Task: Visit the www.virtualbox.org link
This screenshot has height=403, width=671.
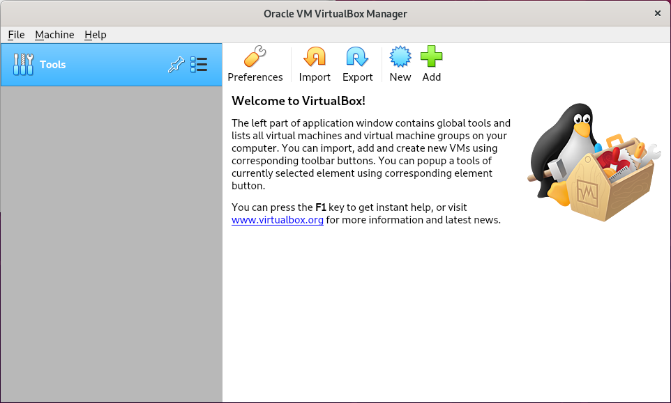Action: pos(278,220)
